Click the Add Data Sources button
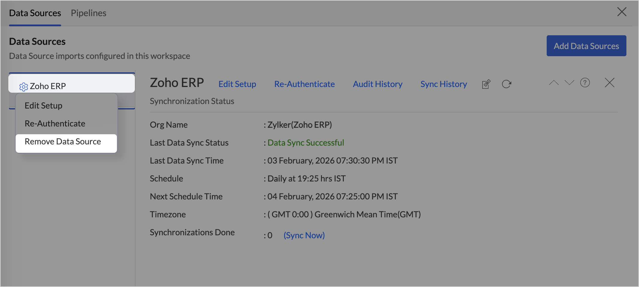The height and width of the screenshot is (287, 639). [x=586, y=46]
